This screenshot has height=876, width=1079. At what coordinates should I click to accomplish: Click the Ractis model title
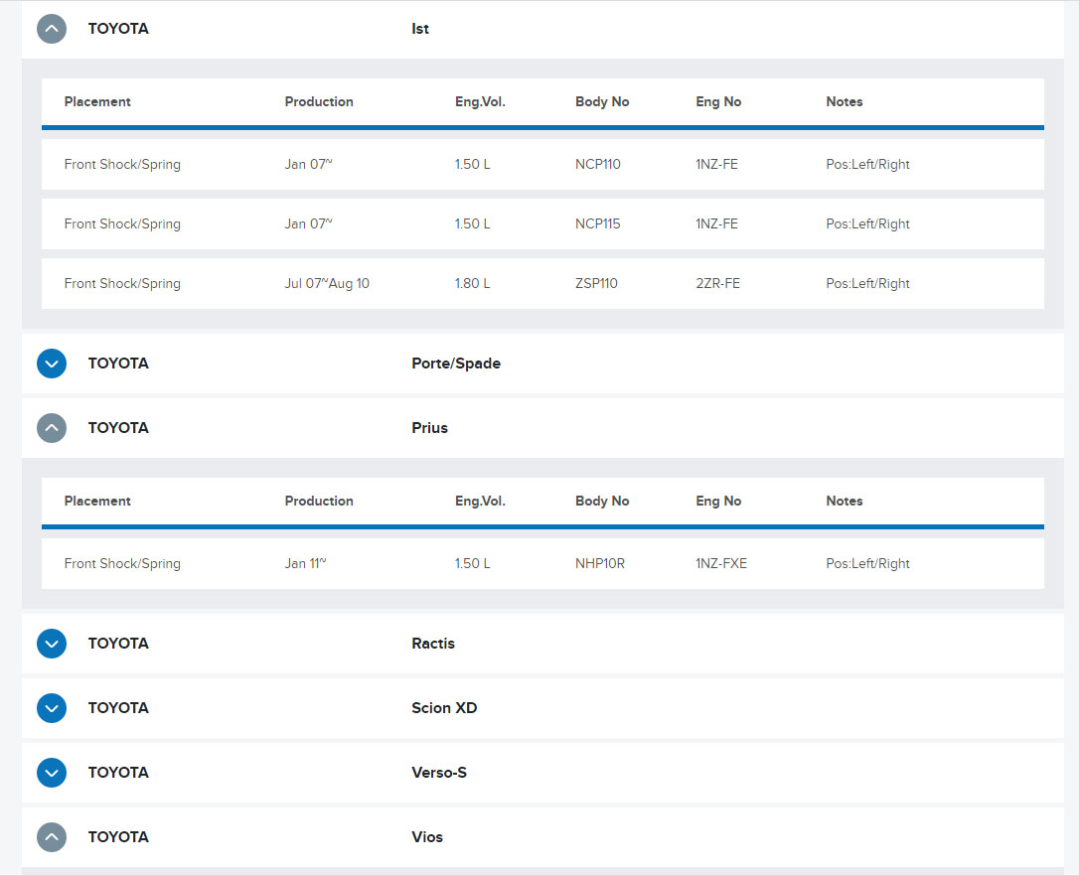433,644
